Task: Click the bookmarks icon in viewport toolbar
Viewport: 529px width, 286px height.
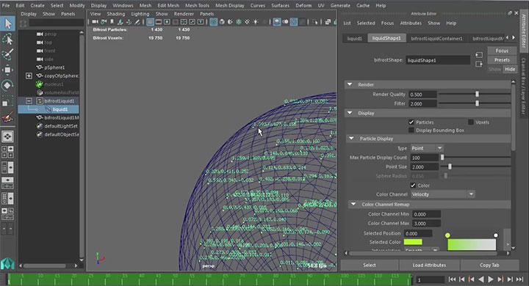Action: [112, 22]
